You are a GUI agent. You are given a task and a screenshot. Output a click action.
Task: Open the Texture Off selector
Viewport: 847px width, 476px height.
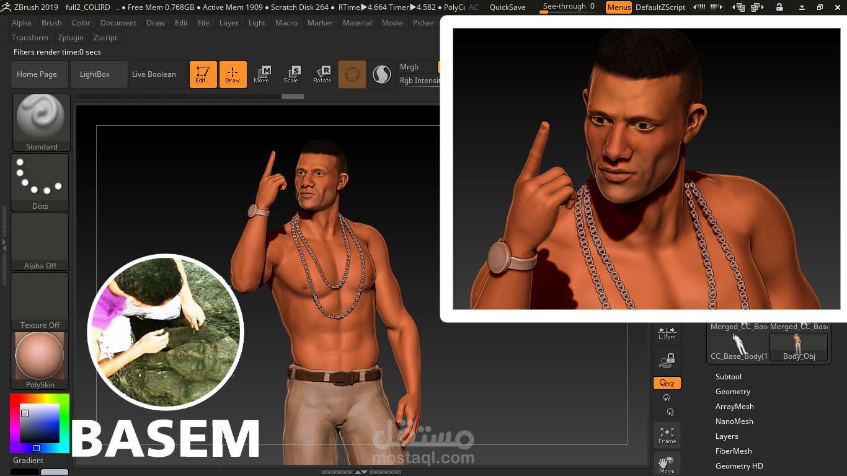[x=40, y=301]
